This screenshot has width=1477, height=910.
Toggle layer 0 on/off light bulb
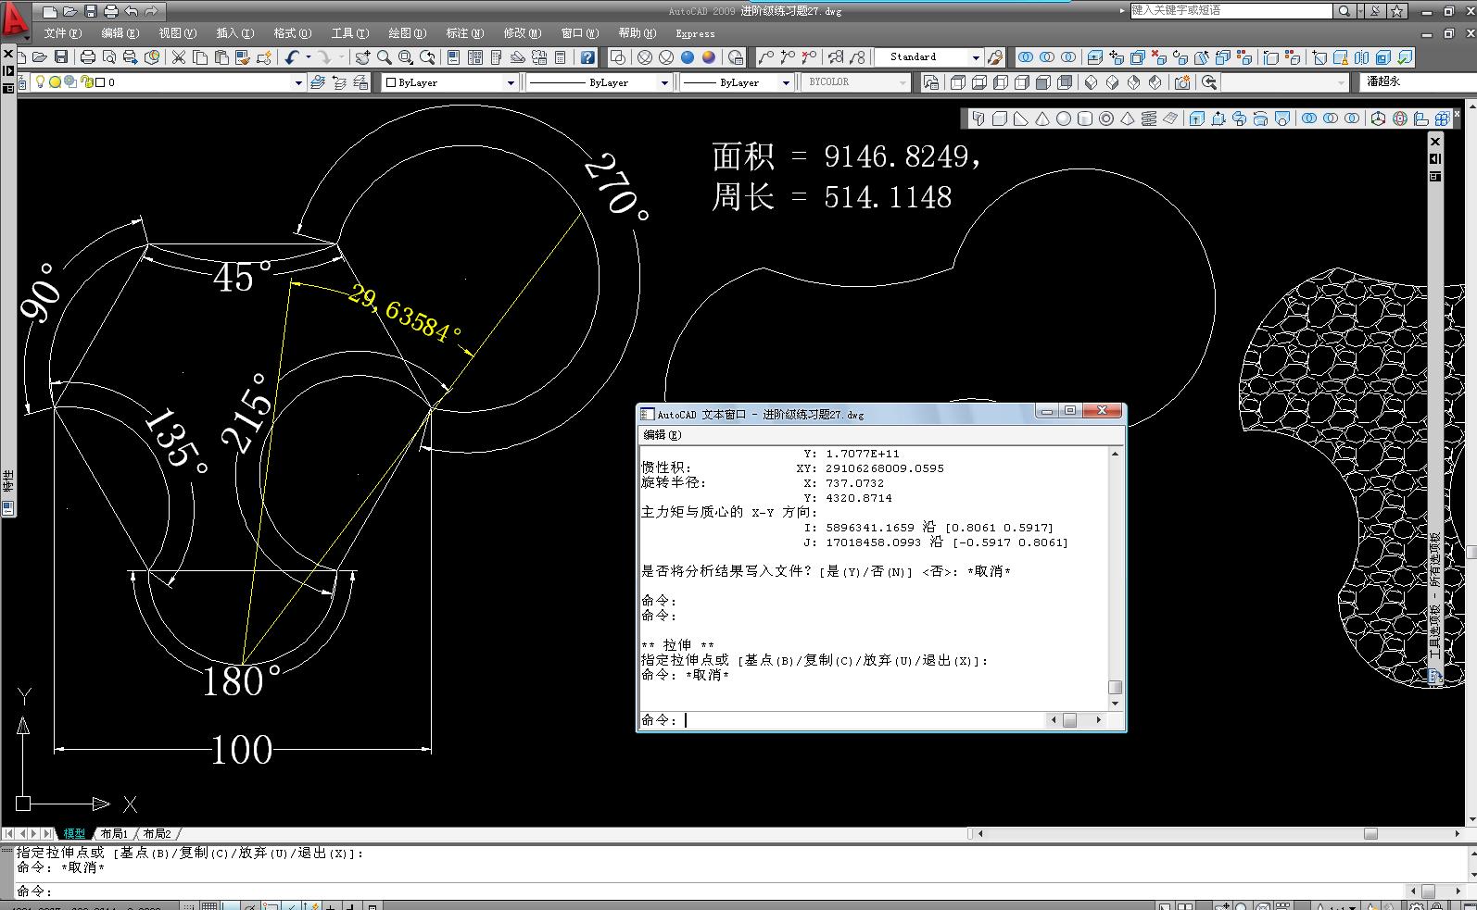(x=40, y=81)
